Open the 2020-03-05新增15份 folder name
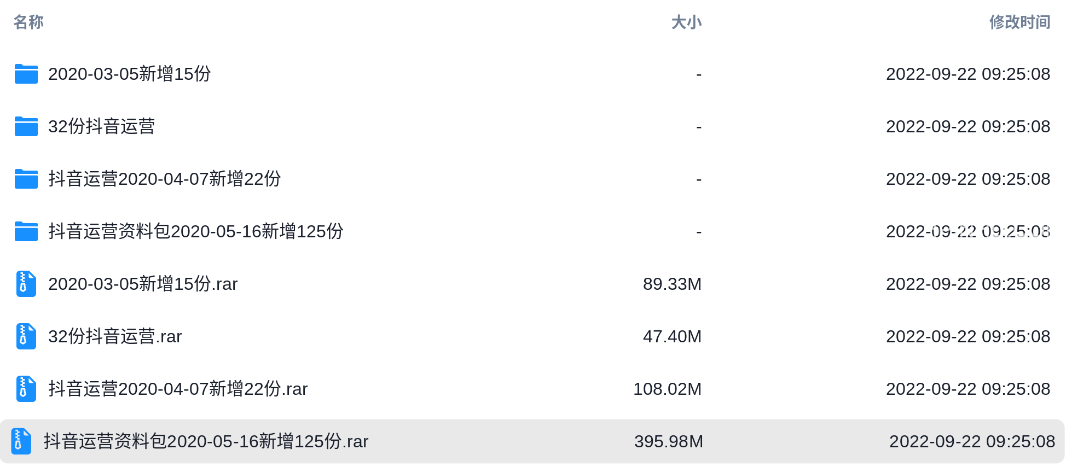The image size is (1066, 467). (x=130, y=74)
